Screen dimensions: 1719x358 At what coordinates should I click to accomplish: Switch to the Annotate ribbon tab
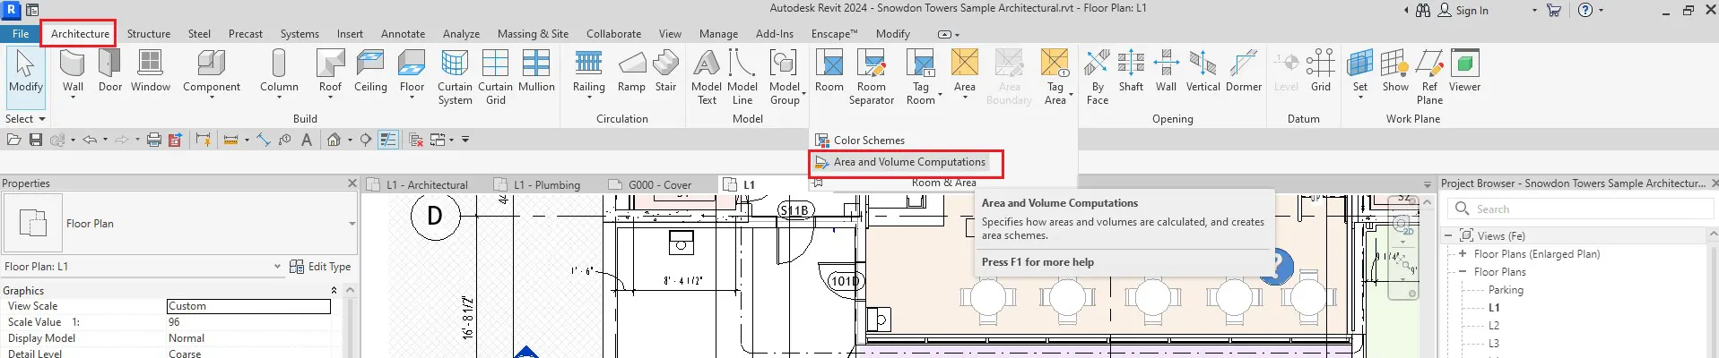[403, 34]
